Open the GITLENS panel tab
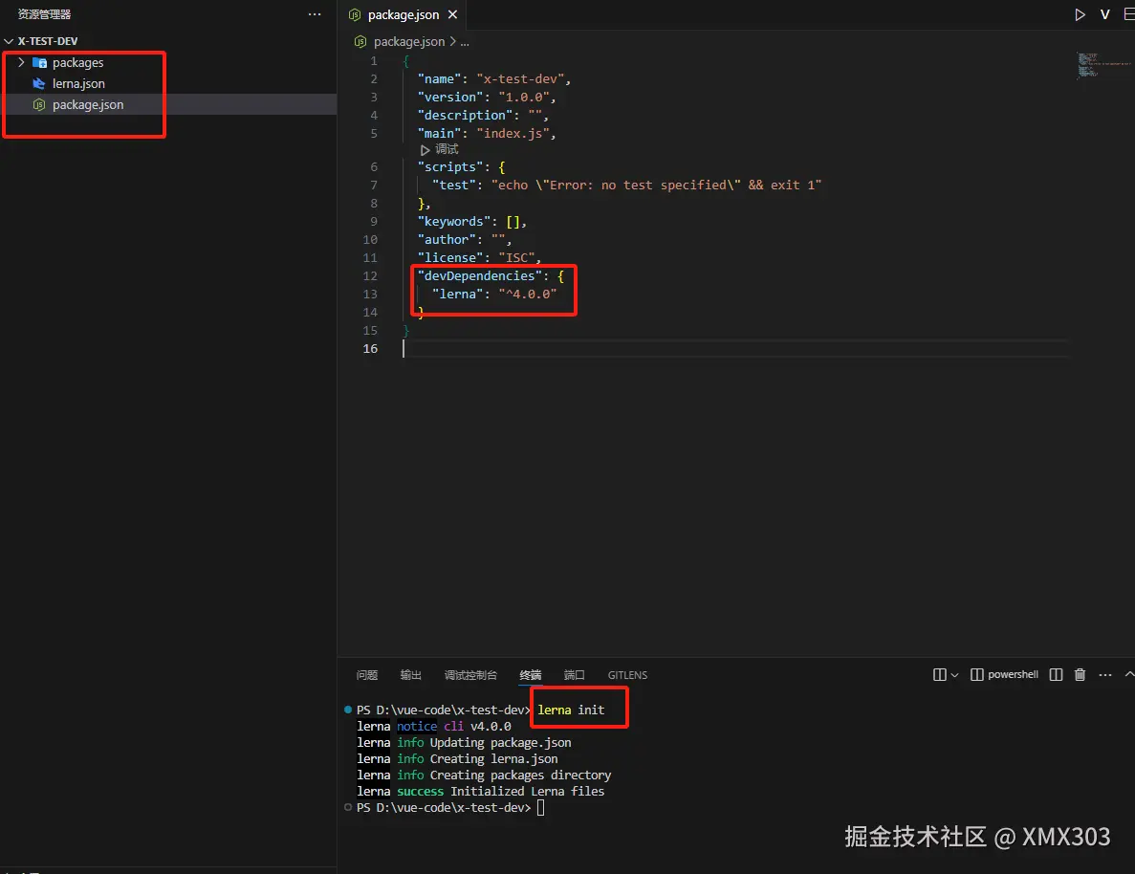Screen dimensions: 1135x874 (627, 675)
